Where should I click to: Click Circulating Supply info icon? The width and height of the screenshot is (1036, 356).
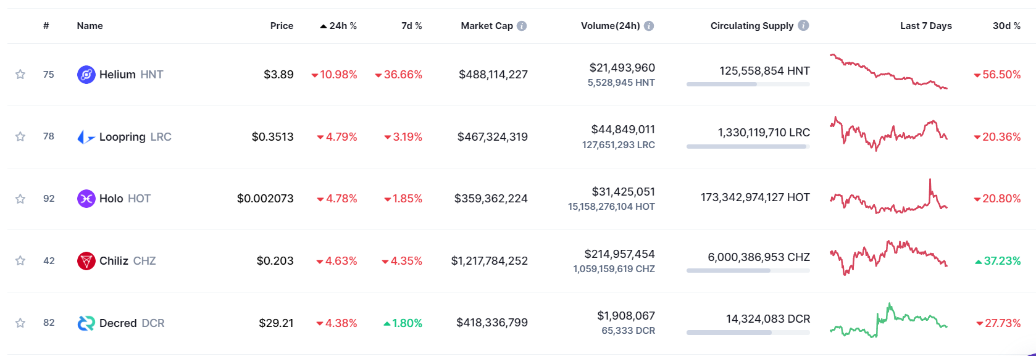[x=803, y=25]
